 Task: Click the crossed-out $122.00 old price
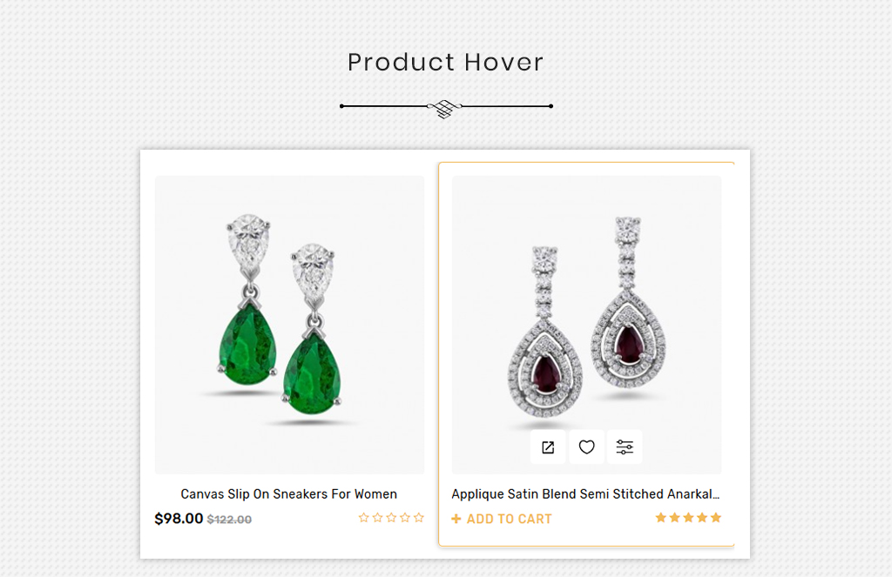(229, 520)
